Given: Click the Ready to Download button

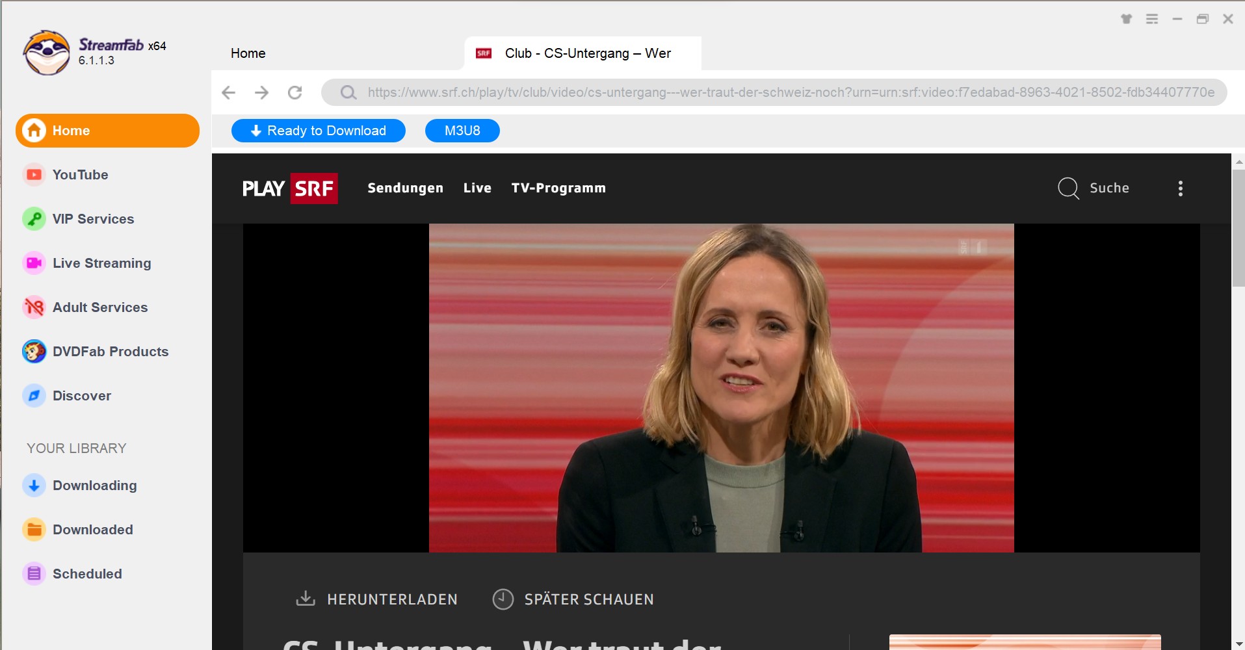Looking at the screenshot, I should click(x=319, y=131).
